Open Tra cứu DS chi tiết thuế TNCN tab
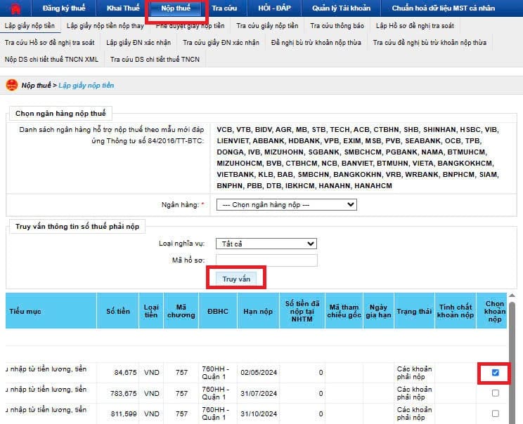 (x=155, y=59)
